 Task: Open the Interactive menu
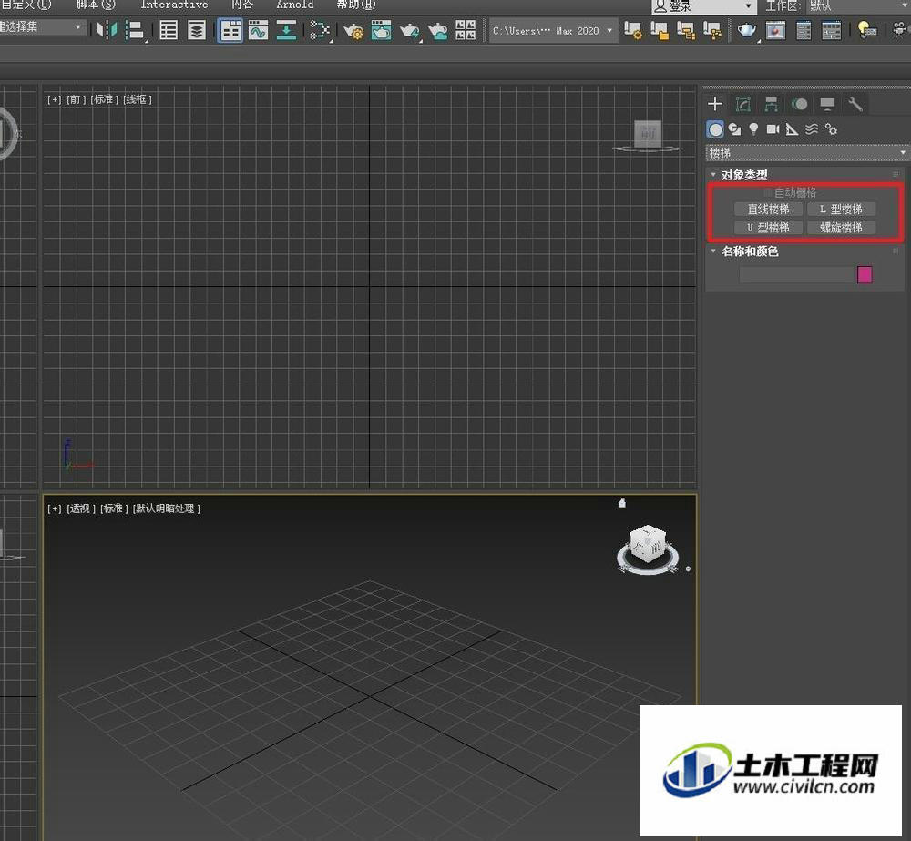(174, 5)
